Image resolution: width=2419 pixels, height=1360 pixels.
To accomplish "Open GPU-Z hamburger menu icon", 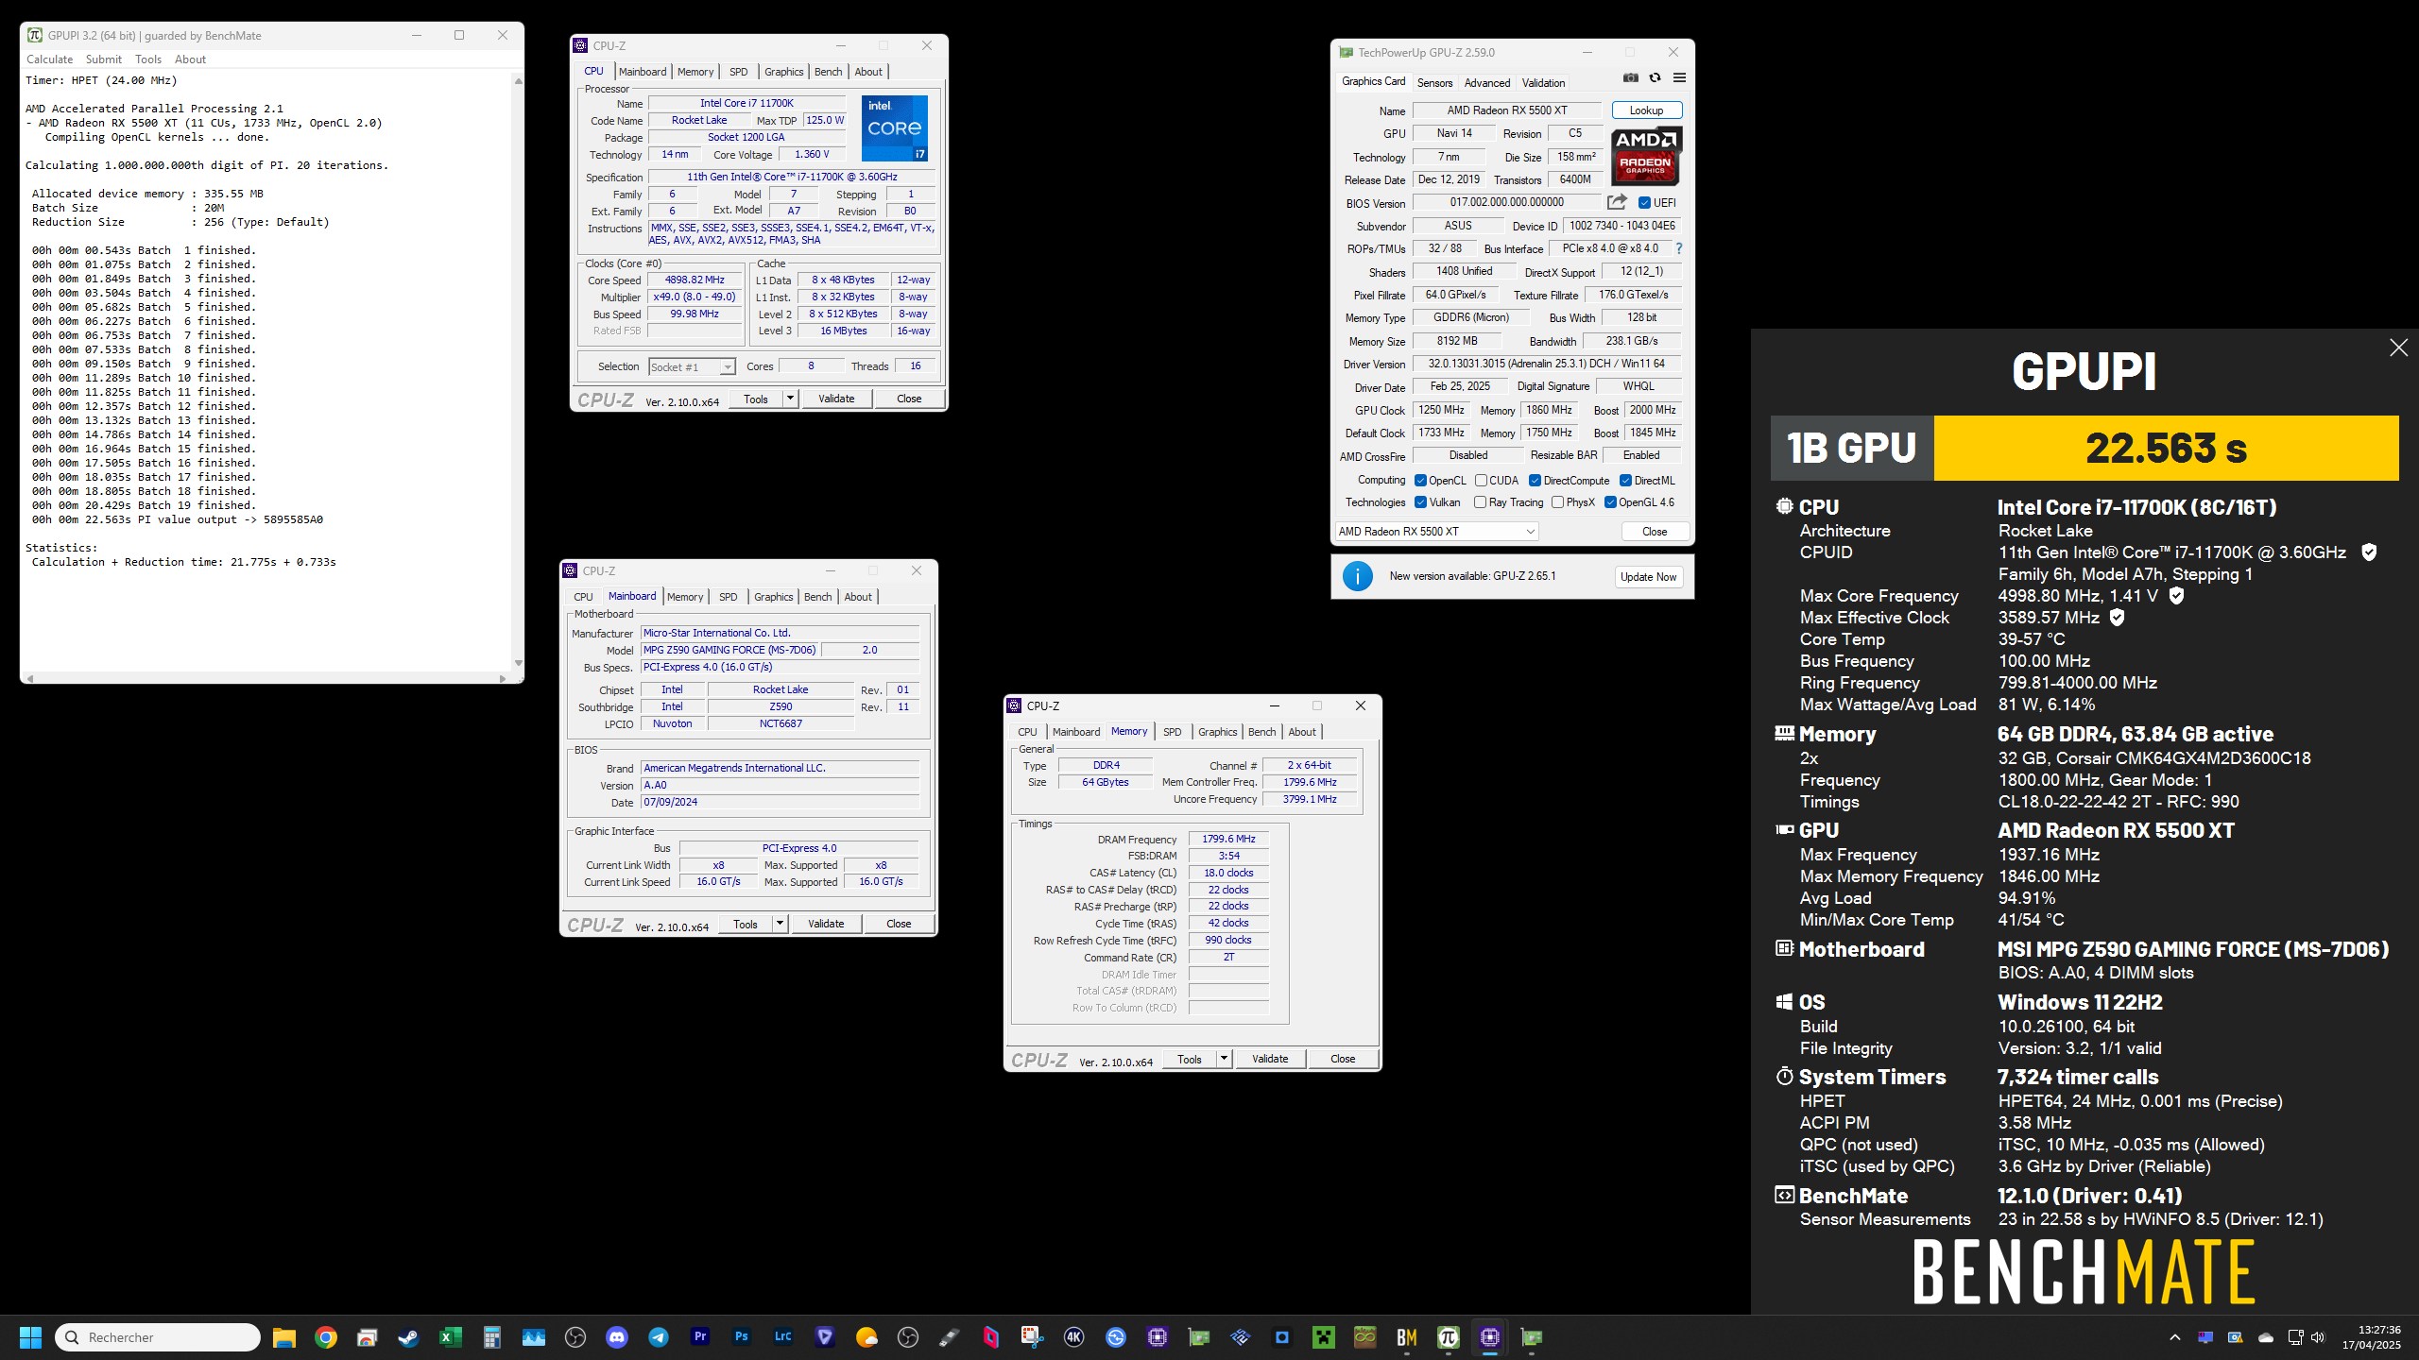I will click(x=1679, y=77).
